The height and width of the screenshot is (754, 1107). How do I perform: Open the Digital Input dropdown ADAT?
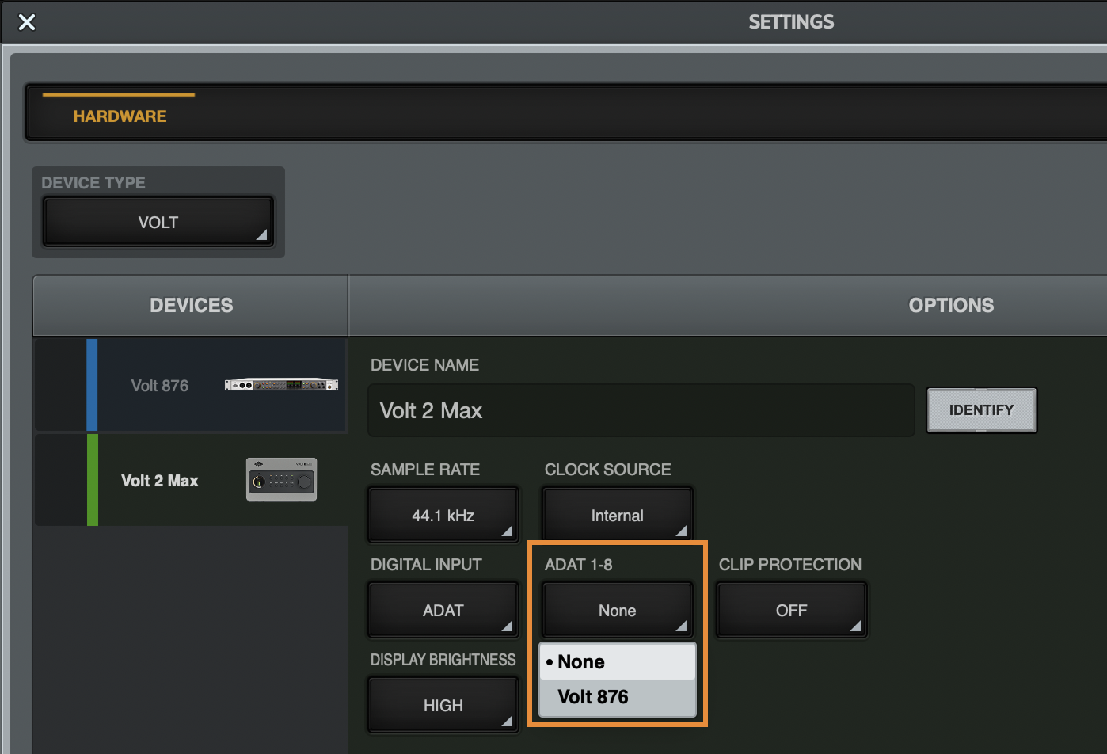[443, 611]
